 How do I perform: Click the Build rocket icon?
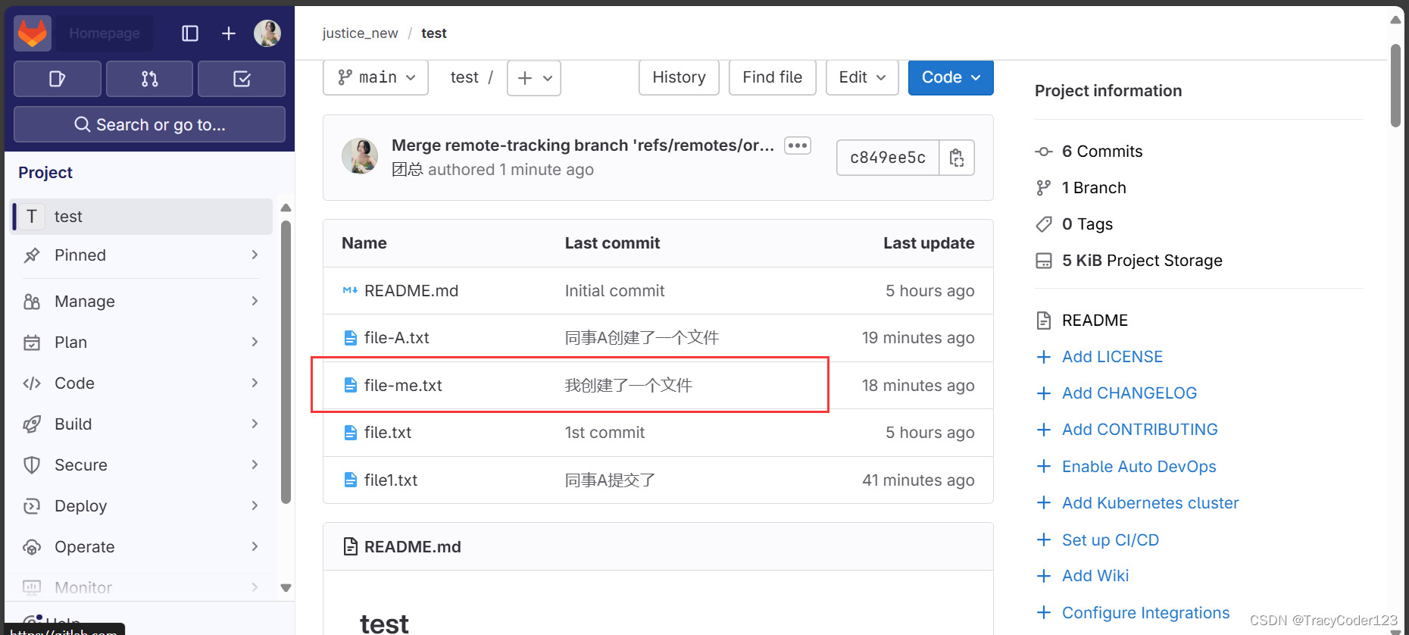(32, 424)
